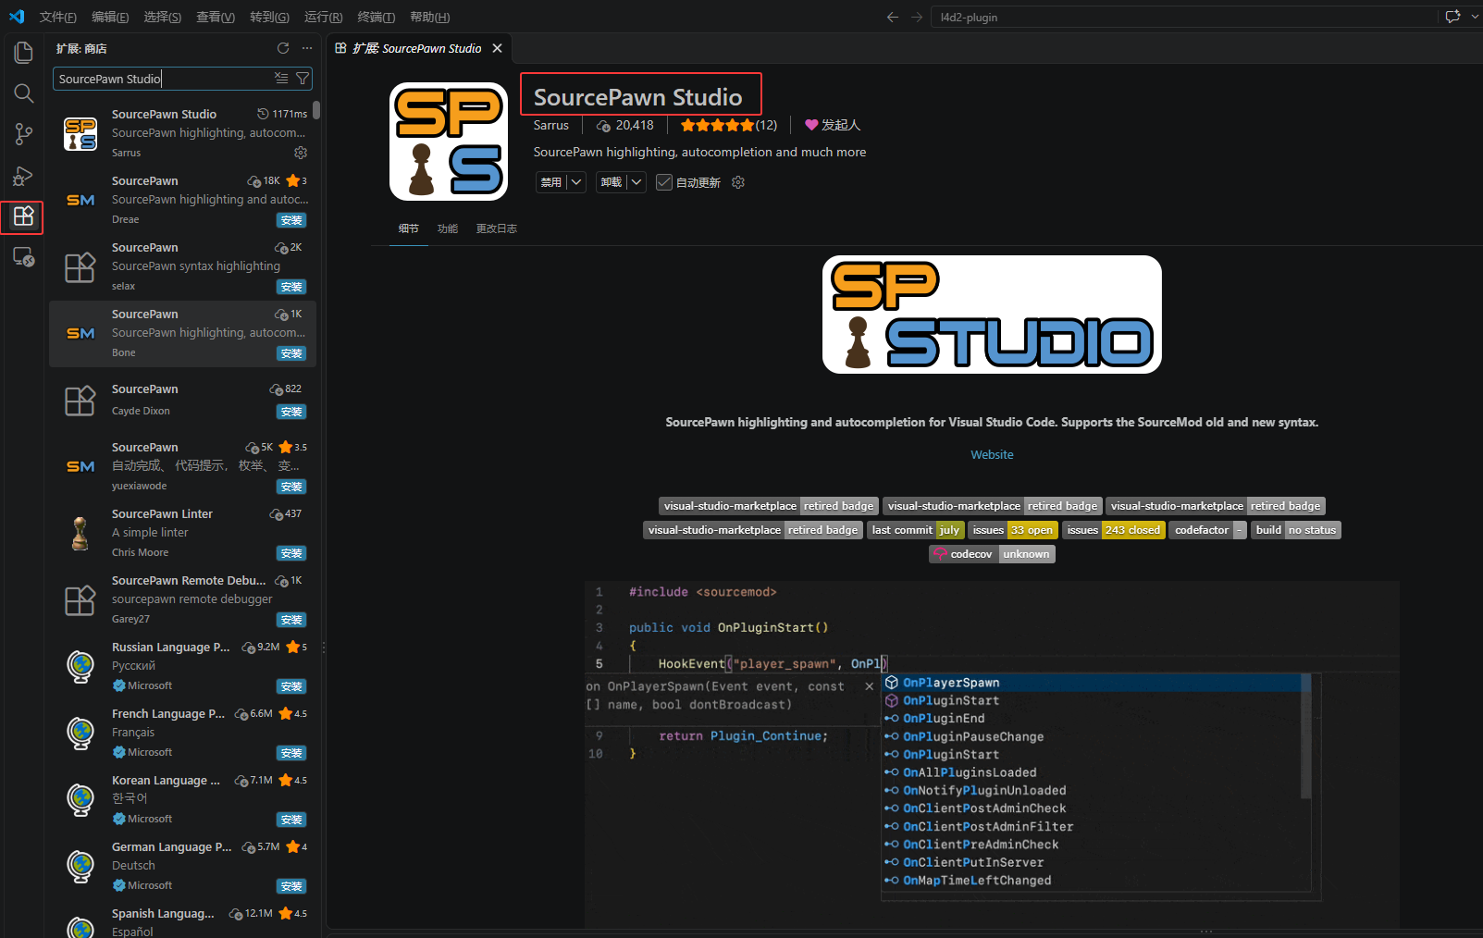Disable the SourcePawn Studio extension
The height and width of the screenshot is (938, 1483).
click(x=551, y=182)
